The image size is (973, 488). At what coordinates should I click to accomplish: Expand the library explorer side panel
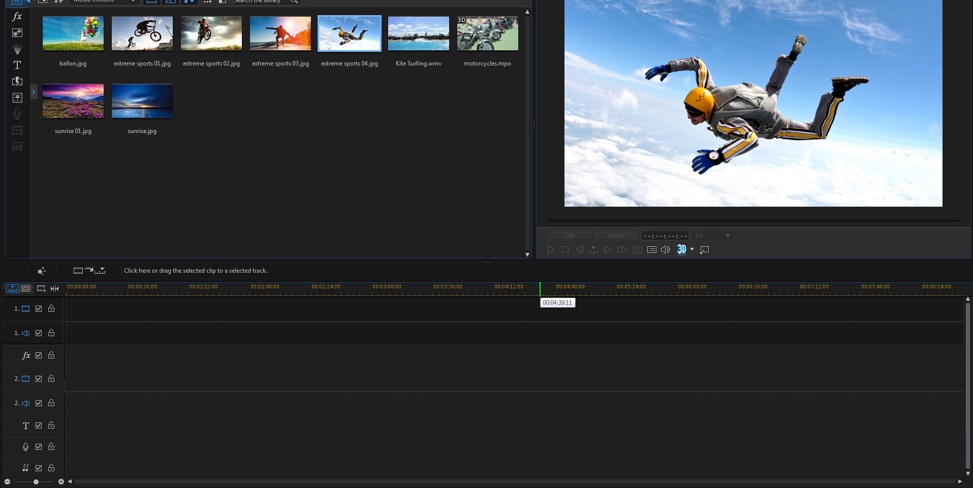[34, 92]
